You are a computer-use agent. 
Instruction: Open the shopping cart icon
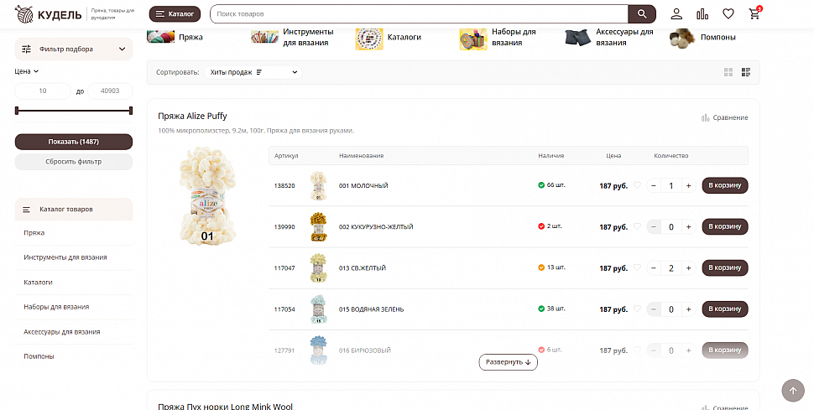click(x=754, y=14)
